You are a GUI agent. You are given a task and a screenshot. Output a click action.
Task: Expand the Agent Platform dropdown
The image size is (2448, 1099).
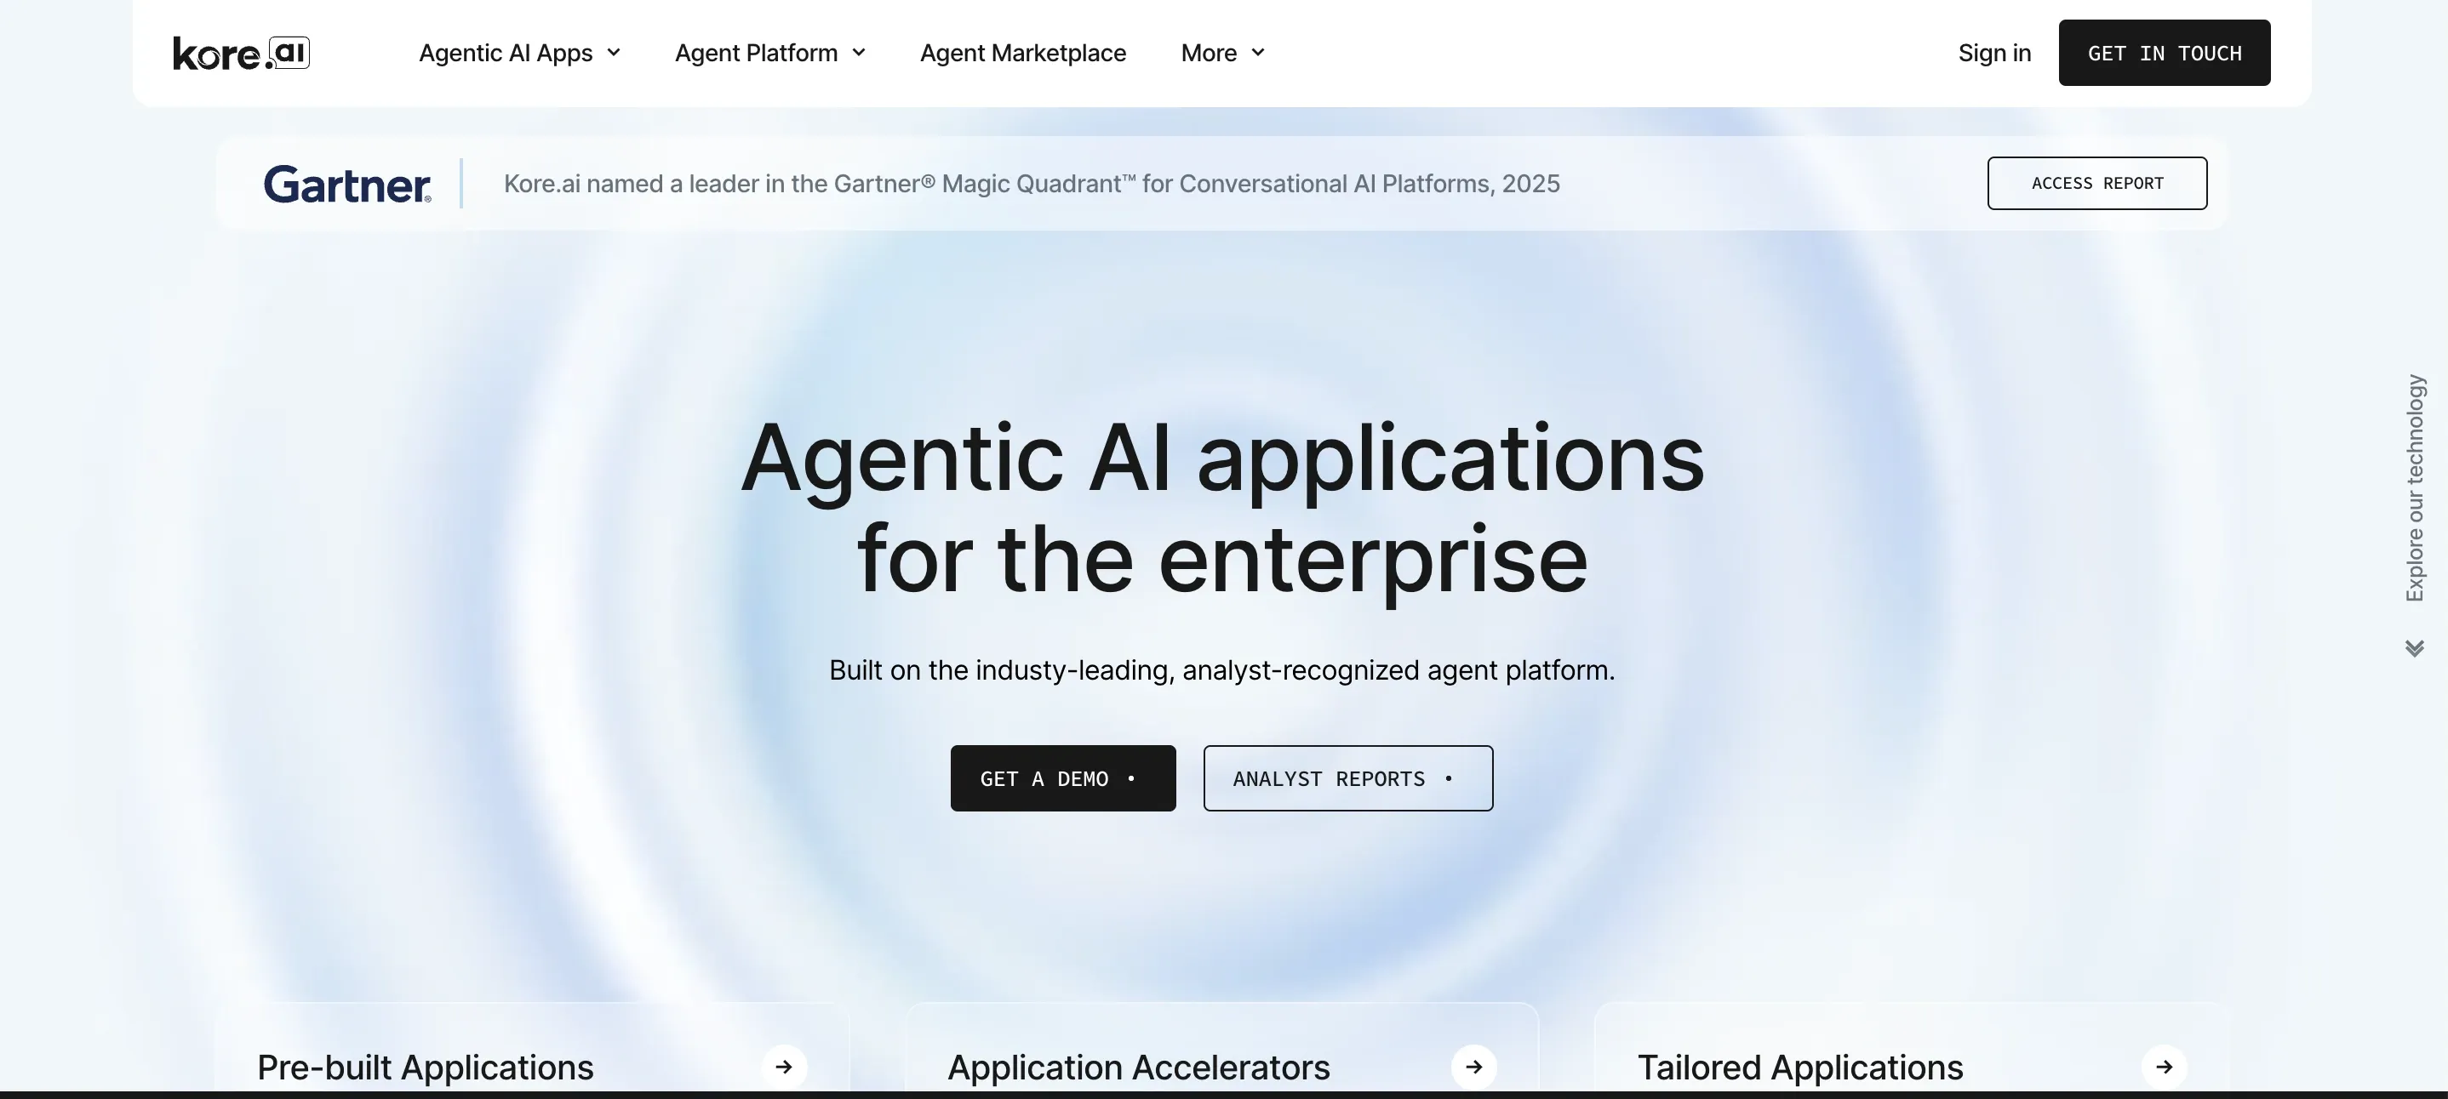pyautogui.click(x=769, y=54)
